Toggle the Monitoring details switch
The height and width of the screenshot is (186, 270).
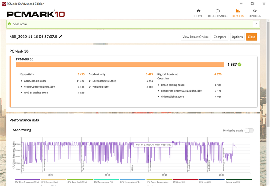pyautogui.click(x=249, y=130)
